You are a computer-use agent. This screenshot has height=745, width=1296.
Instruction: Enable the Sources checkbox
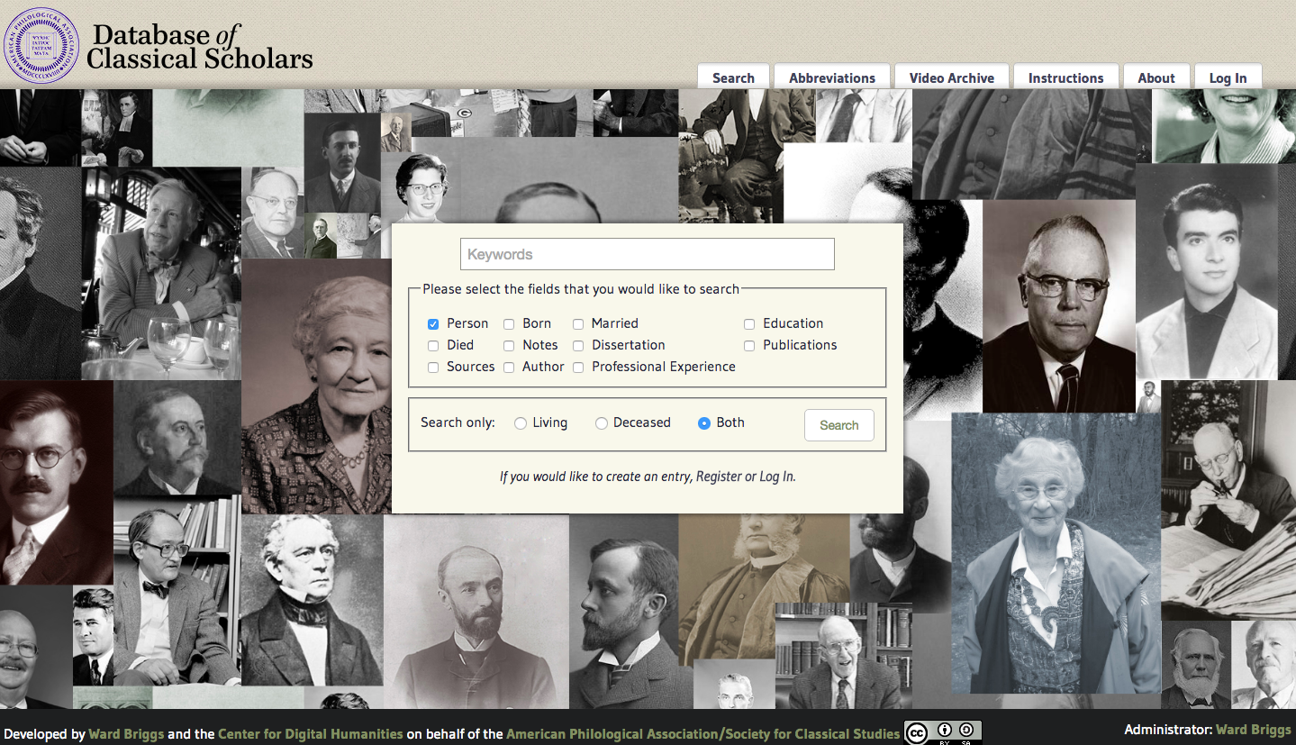click(x=433, y=368)
